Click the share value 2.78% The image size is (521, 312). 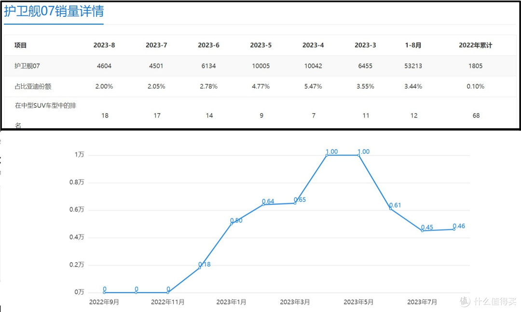208,86
